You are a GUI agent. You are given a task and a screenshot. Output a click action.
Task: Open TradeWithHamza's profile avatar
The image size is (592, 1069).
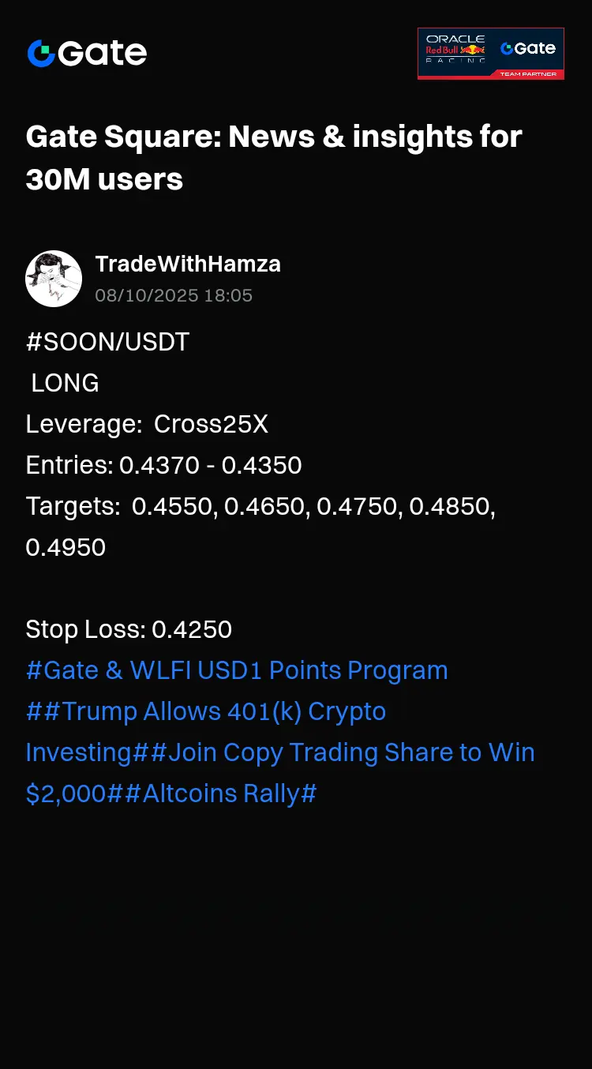coord(54,279)
